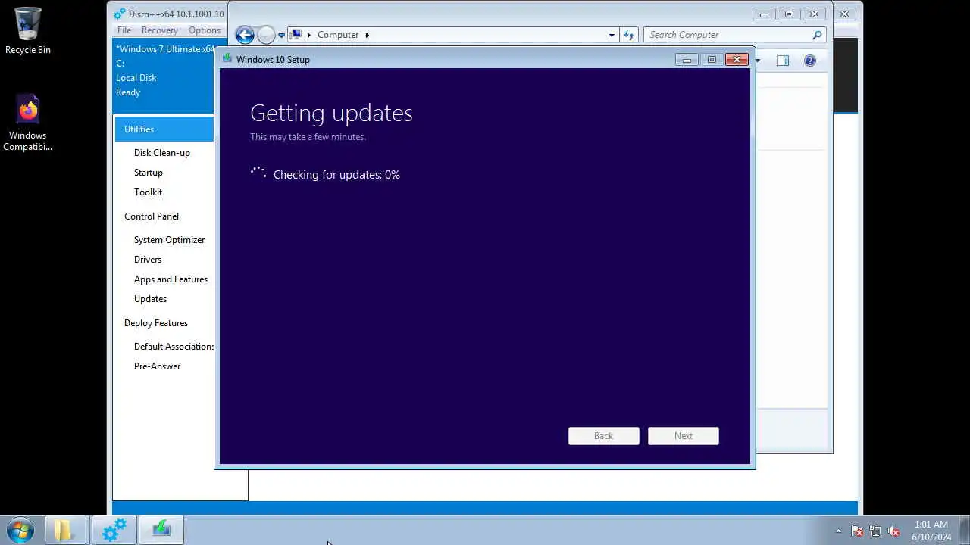This screenshot has width=970, height=545.
Task: Open Apps and Features in Dism++ sidebar
Action: [171, 279]
